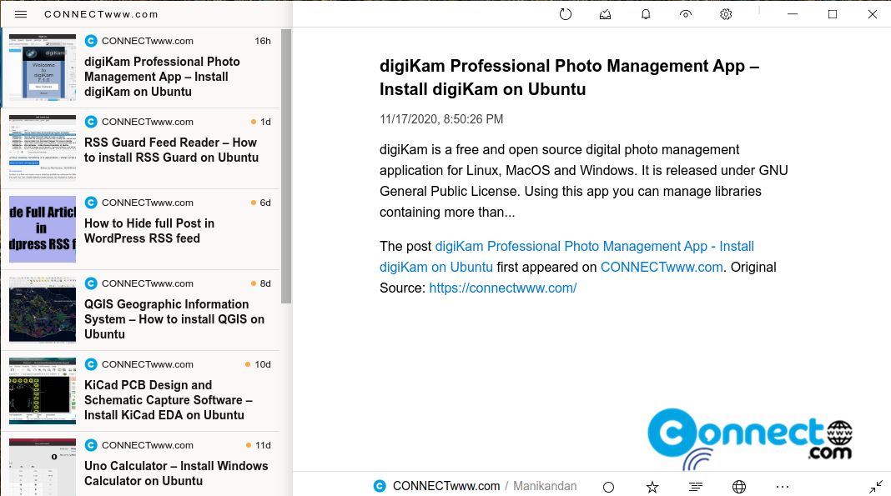Click CONNECTwww.com feed icon in KiCad row
891x496 pixels.
click(x=91, y=364)
